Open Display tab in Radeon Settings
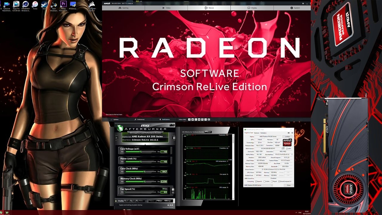Viewport: 382px width, 215px height. click(252, 8)
